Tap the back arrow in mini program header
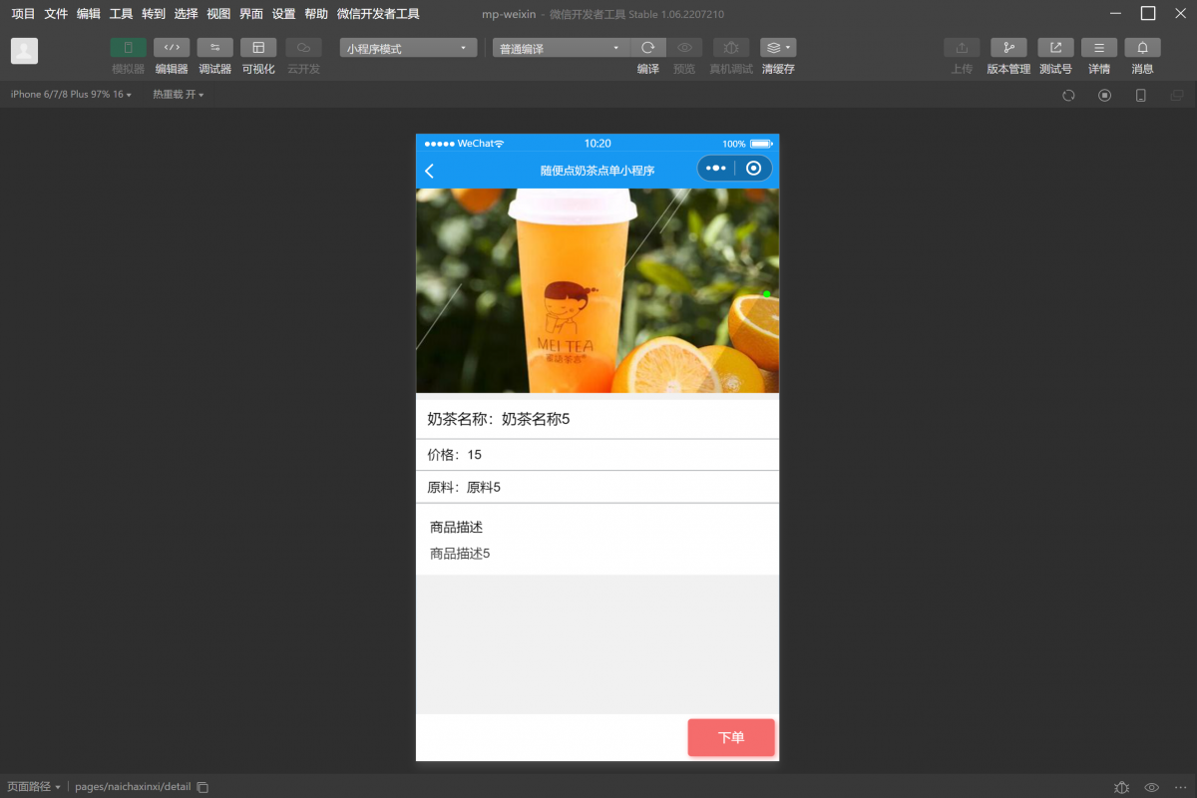This screenshot has height=798, width=1197. (430, 171)
